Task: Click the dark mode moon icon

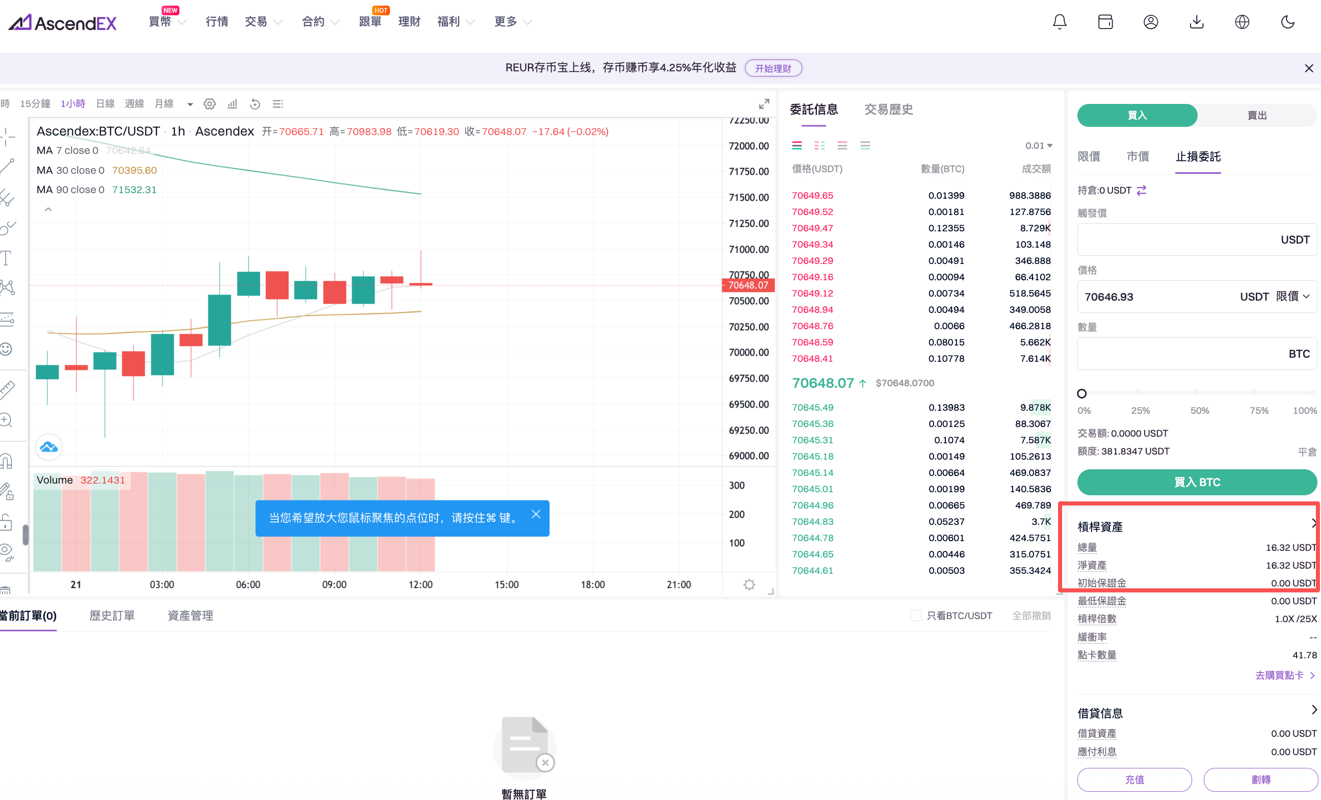Action: pos(1287,22)
